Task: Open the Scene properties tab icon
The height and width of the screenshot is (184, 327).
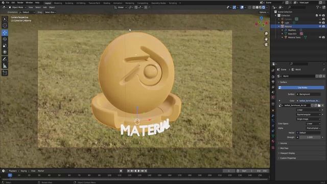Action: click(273, 92)
